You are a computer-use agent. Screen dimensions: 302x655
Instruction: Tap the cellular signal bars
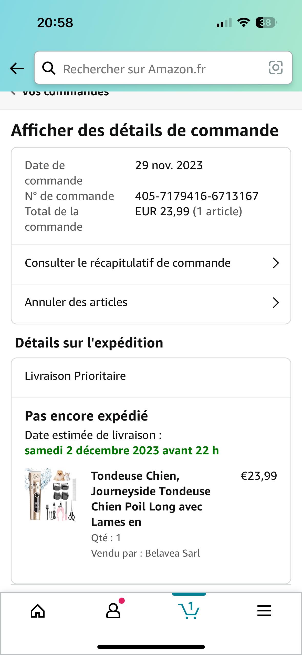(224, 23)
